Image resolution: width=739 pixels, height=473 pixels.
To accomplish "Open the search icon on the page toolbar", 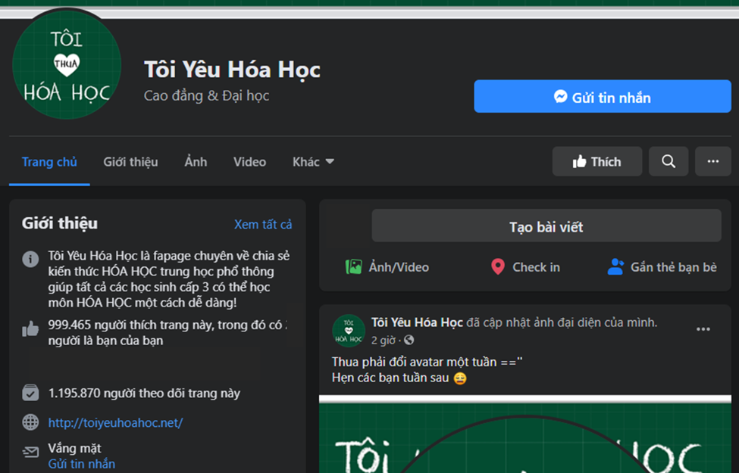I will coord(668,161).
